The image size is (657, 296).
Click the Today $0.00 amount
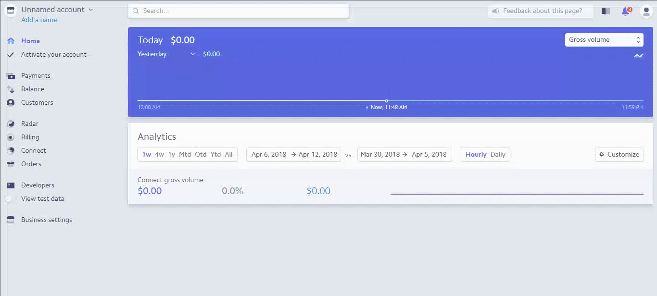point(183,40)
